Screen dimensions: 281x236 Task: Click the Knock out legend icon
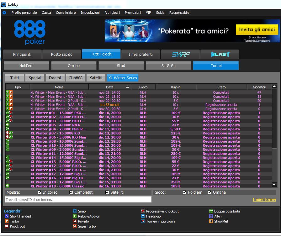7,226
